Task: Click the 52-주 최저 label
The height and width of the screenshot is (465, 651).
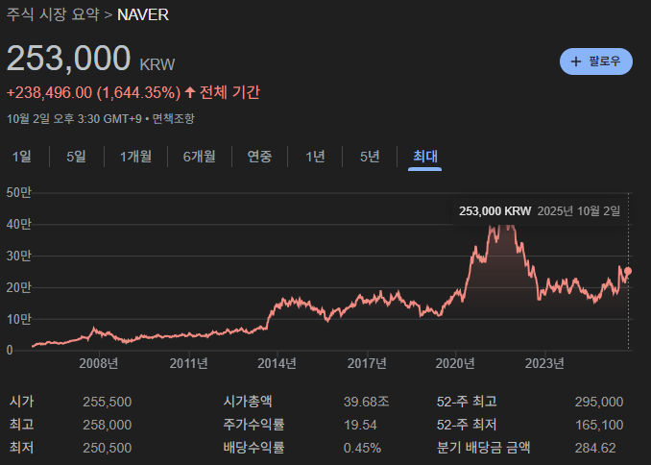Action: pos(467,425)
